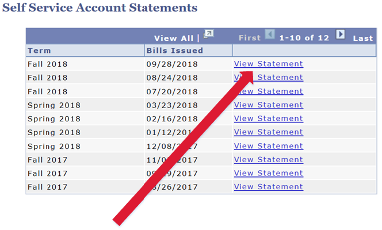Sort by the Bills Issued column header
The height and width of the screenshot is (230, 382).
click(x=174, y=51)
